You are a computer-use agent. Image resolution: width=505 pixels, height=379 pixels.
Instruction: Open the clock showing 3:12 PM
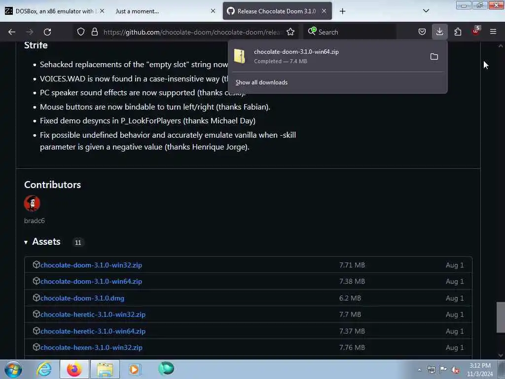480,370
